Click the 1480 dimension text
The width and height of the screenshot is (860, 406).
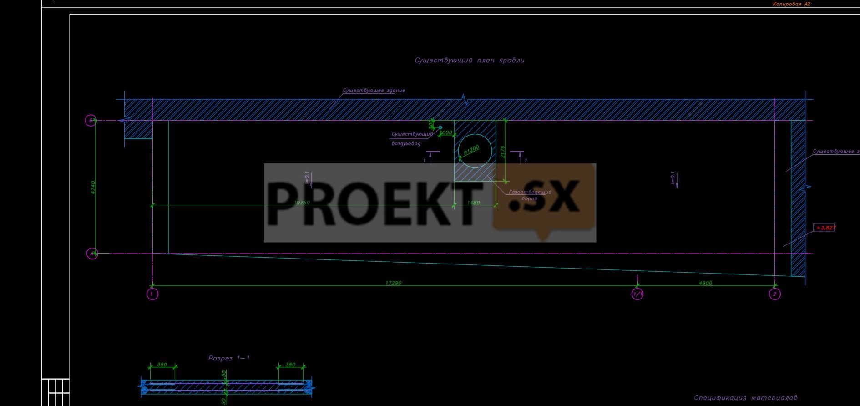474,203
